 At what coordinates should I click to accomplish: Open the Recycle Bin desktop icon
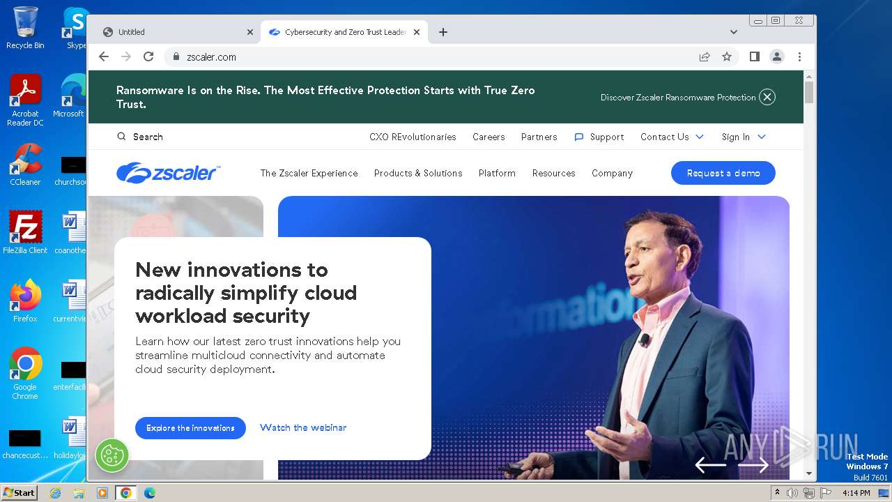point(25,28)
